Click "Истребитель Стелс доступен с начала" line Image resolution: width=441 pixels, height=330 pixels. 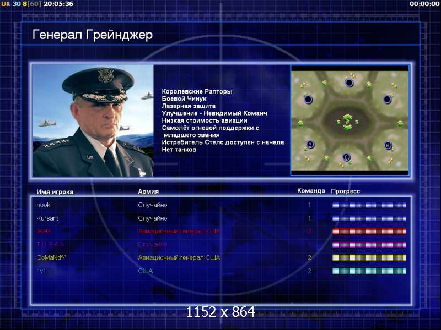223,142
